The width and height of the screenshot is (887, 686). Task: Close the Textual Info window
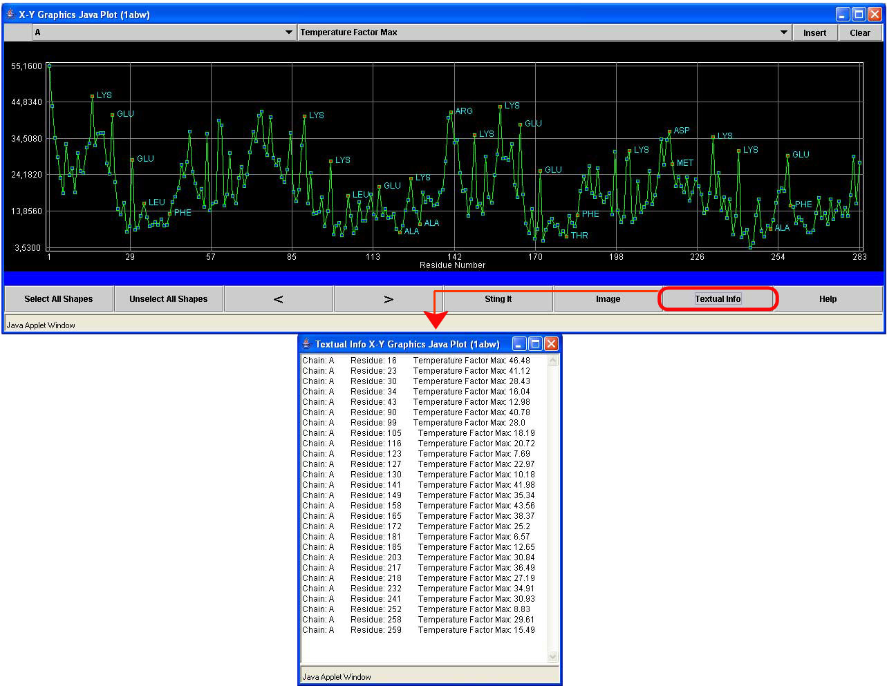(551, 343)
